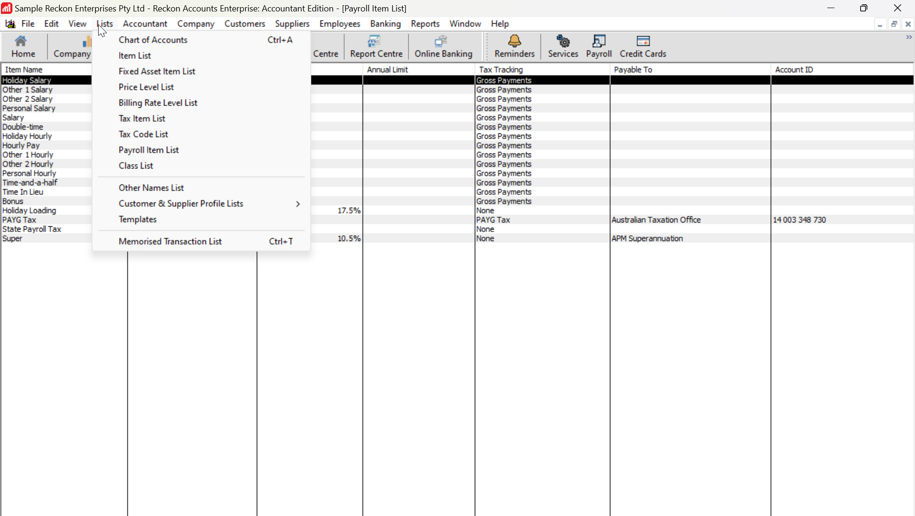Click the Company toolbar icon
The height and width of the screenshot is (516, 915).
click(x=72, y=47)
